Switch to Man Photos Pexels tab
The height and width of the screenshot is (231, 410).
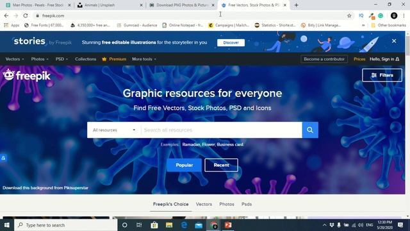click(x=38, y=5)
